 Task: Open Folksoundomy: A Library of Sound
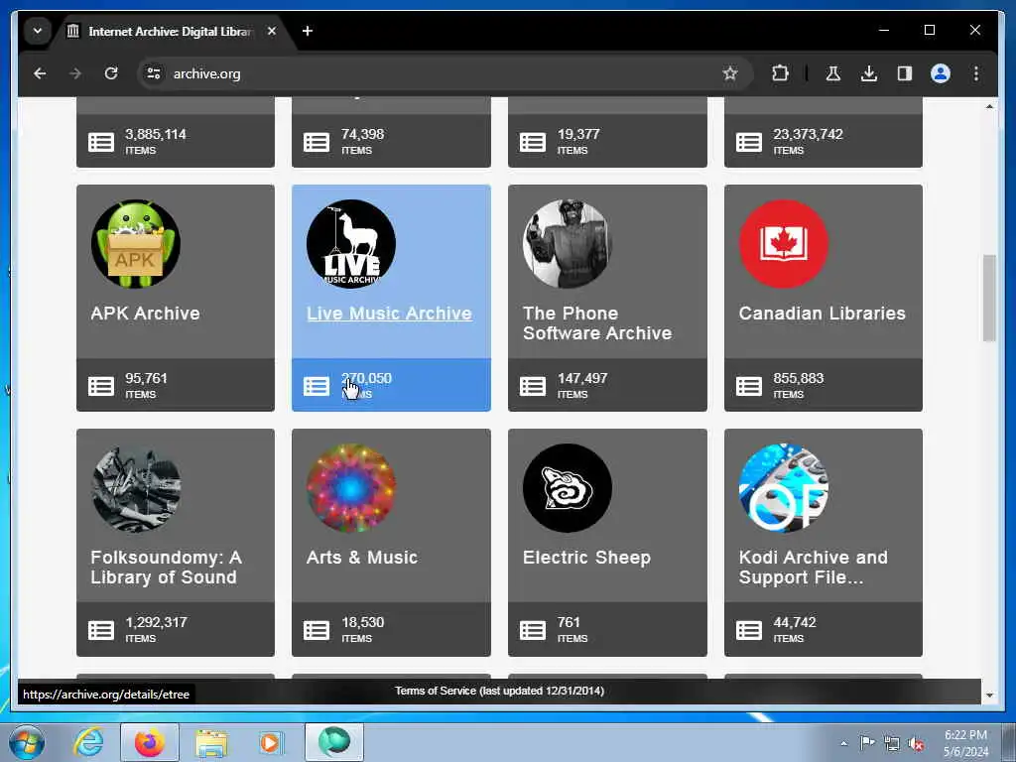pos(166,568)
